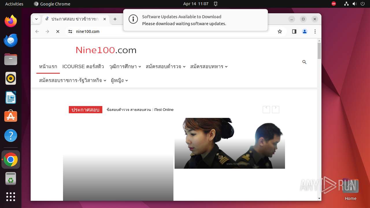Expand สมัครสอบราชการ-รัฐวิสาหกิจ menu

pyautogui.click(x=73, y=80)
